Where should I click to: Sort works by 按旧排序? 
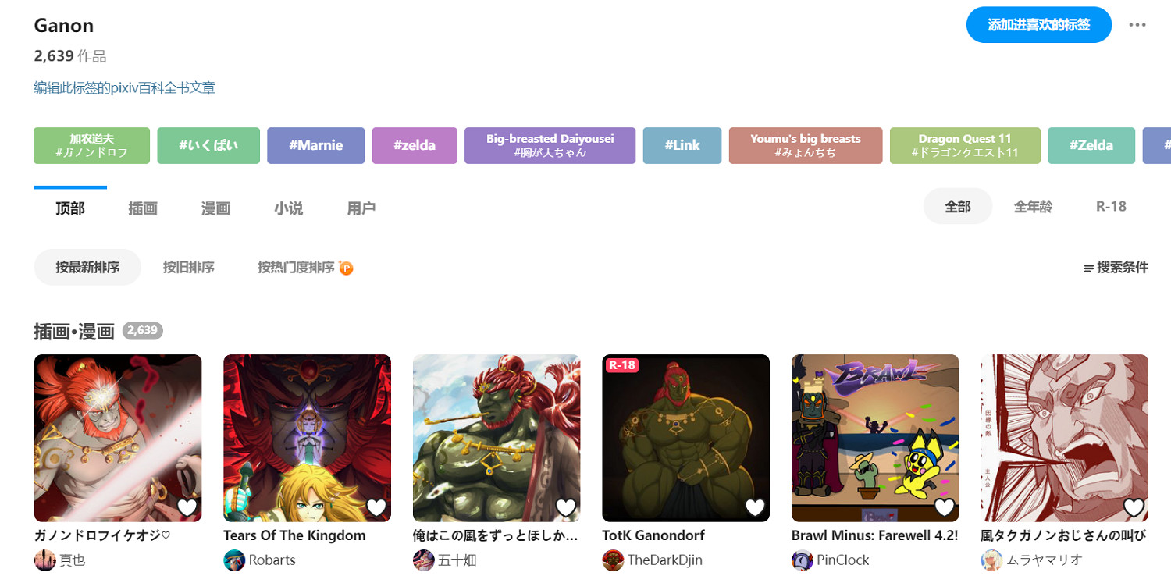(188, 268)
